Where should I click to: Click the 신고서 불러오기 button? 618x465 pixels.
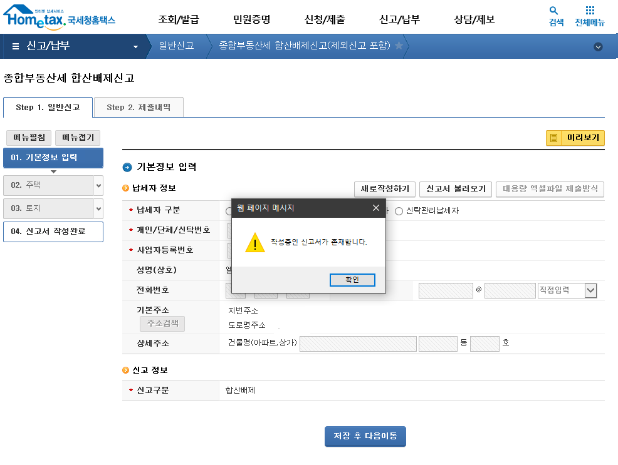pyautogui.click(x=456, y=189)
